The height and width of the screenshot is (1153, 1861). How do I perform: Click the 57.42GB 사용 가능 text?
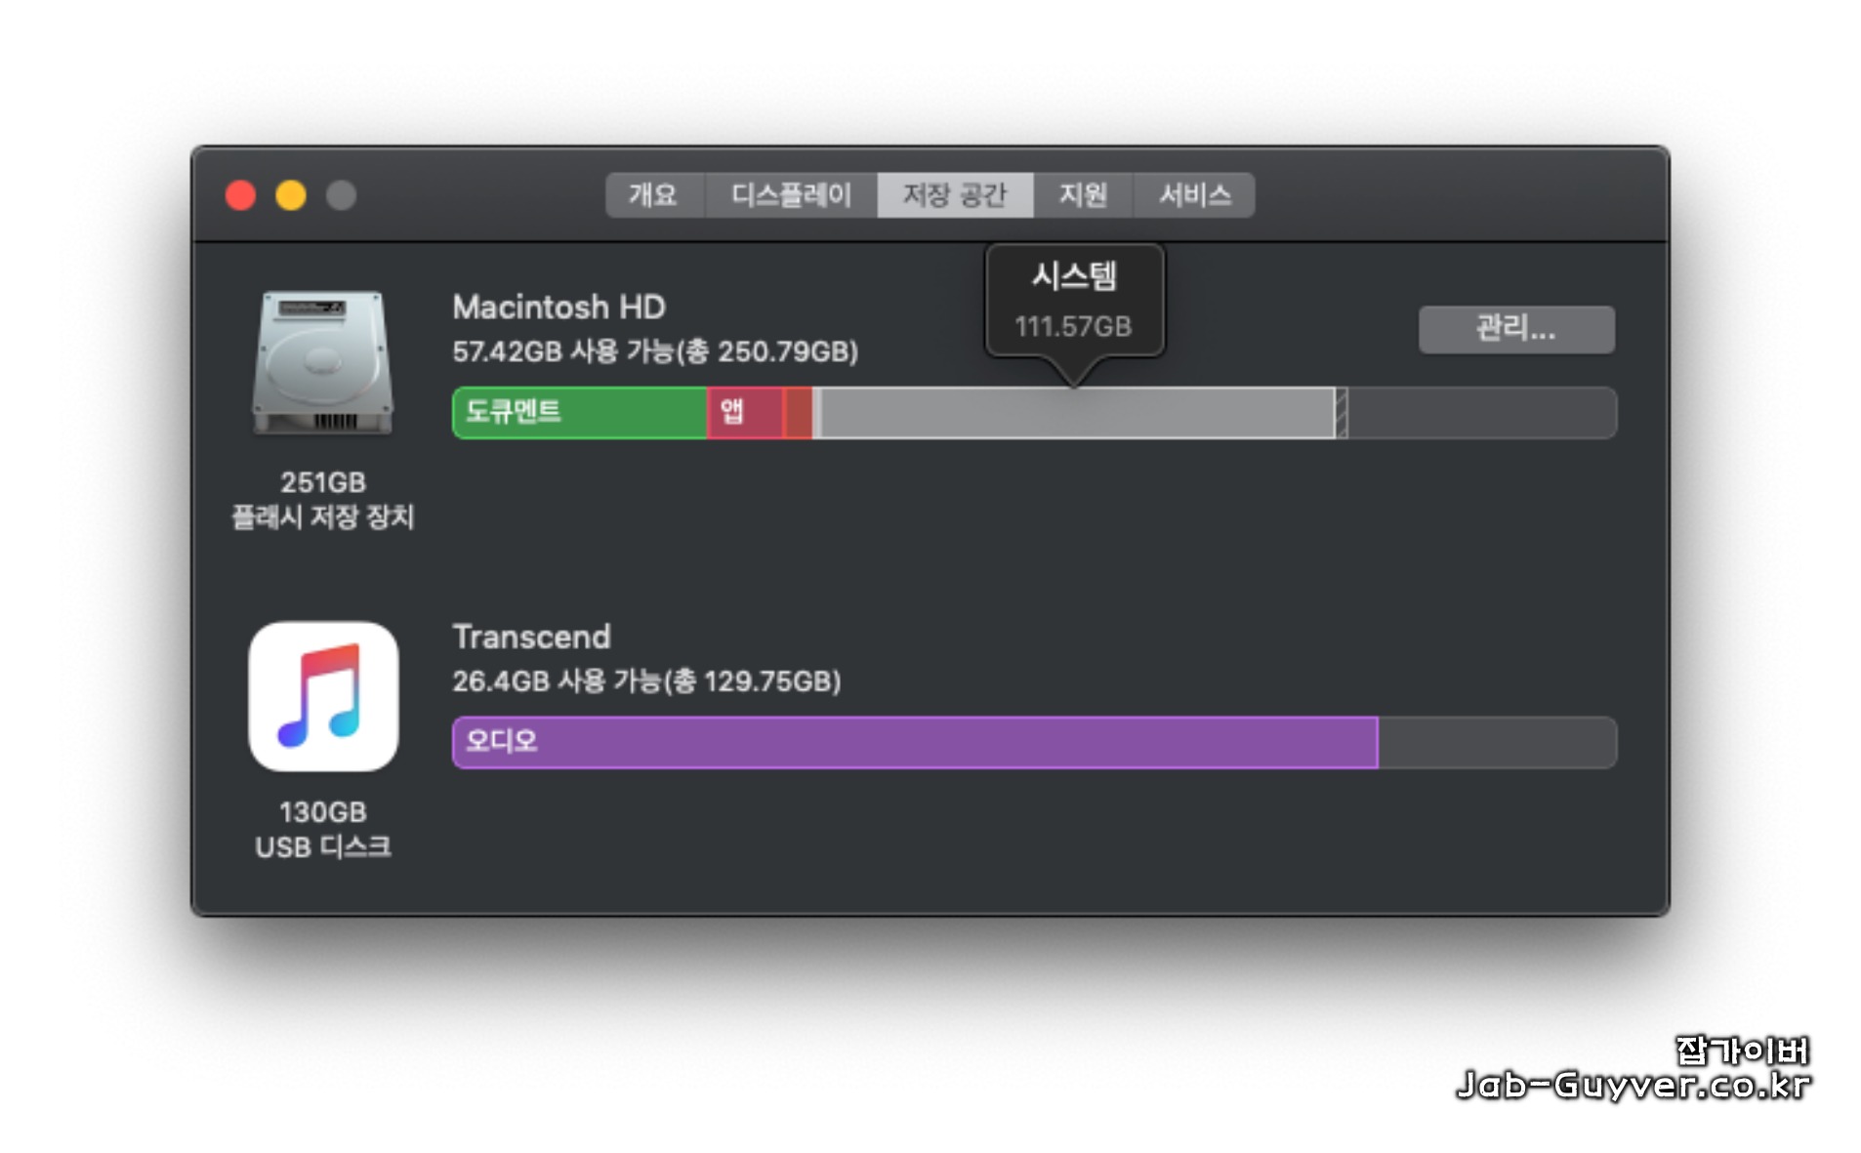[x=654, y=350]
